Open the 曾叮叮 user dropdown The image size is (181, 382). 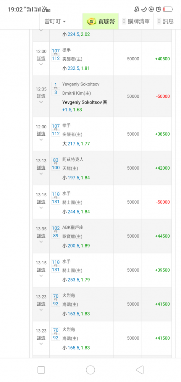(55, 21)
